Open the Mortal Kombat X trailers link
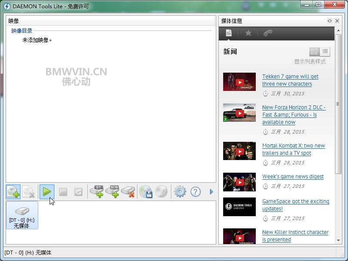The height and width of the screenshot is (261, 348). pos(293,149)
